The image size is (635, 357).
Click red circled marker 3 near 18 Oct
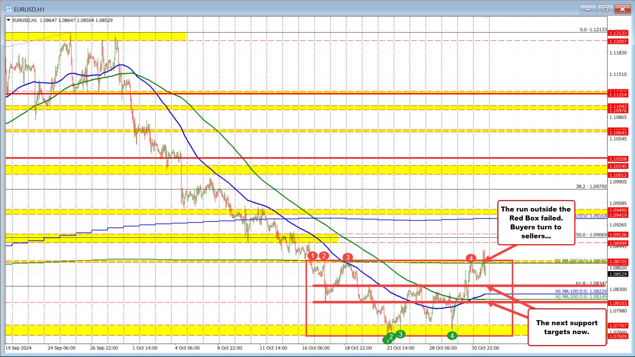(x=348, y=258)
